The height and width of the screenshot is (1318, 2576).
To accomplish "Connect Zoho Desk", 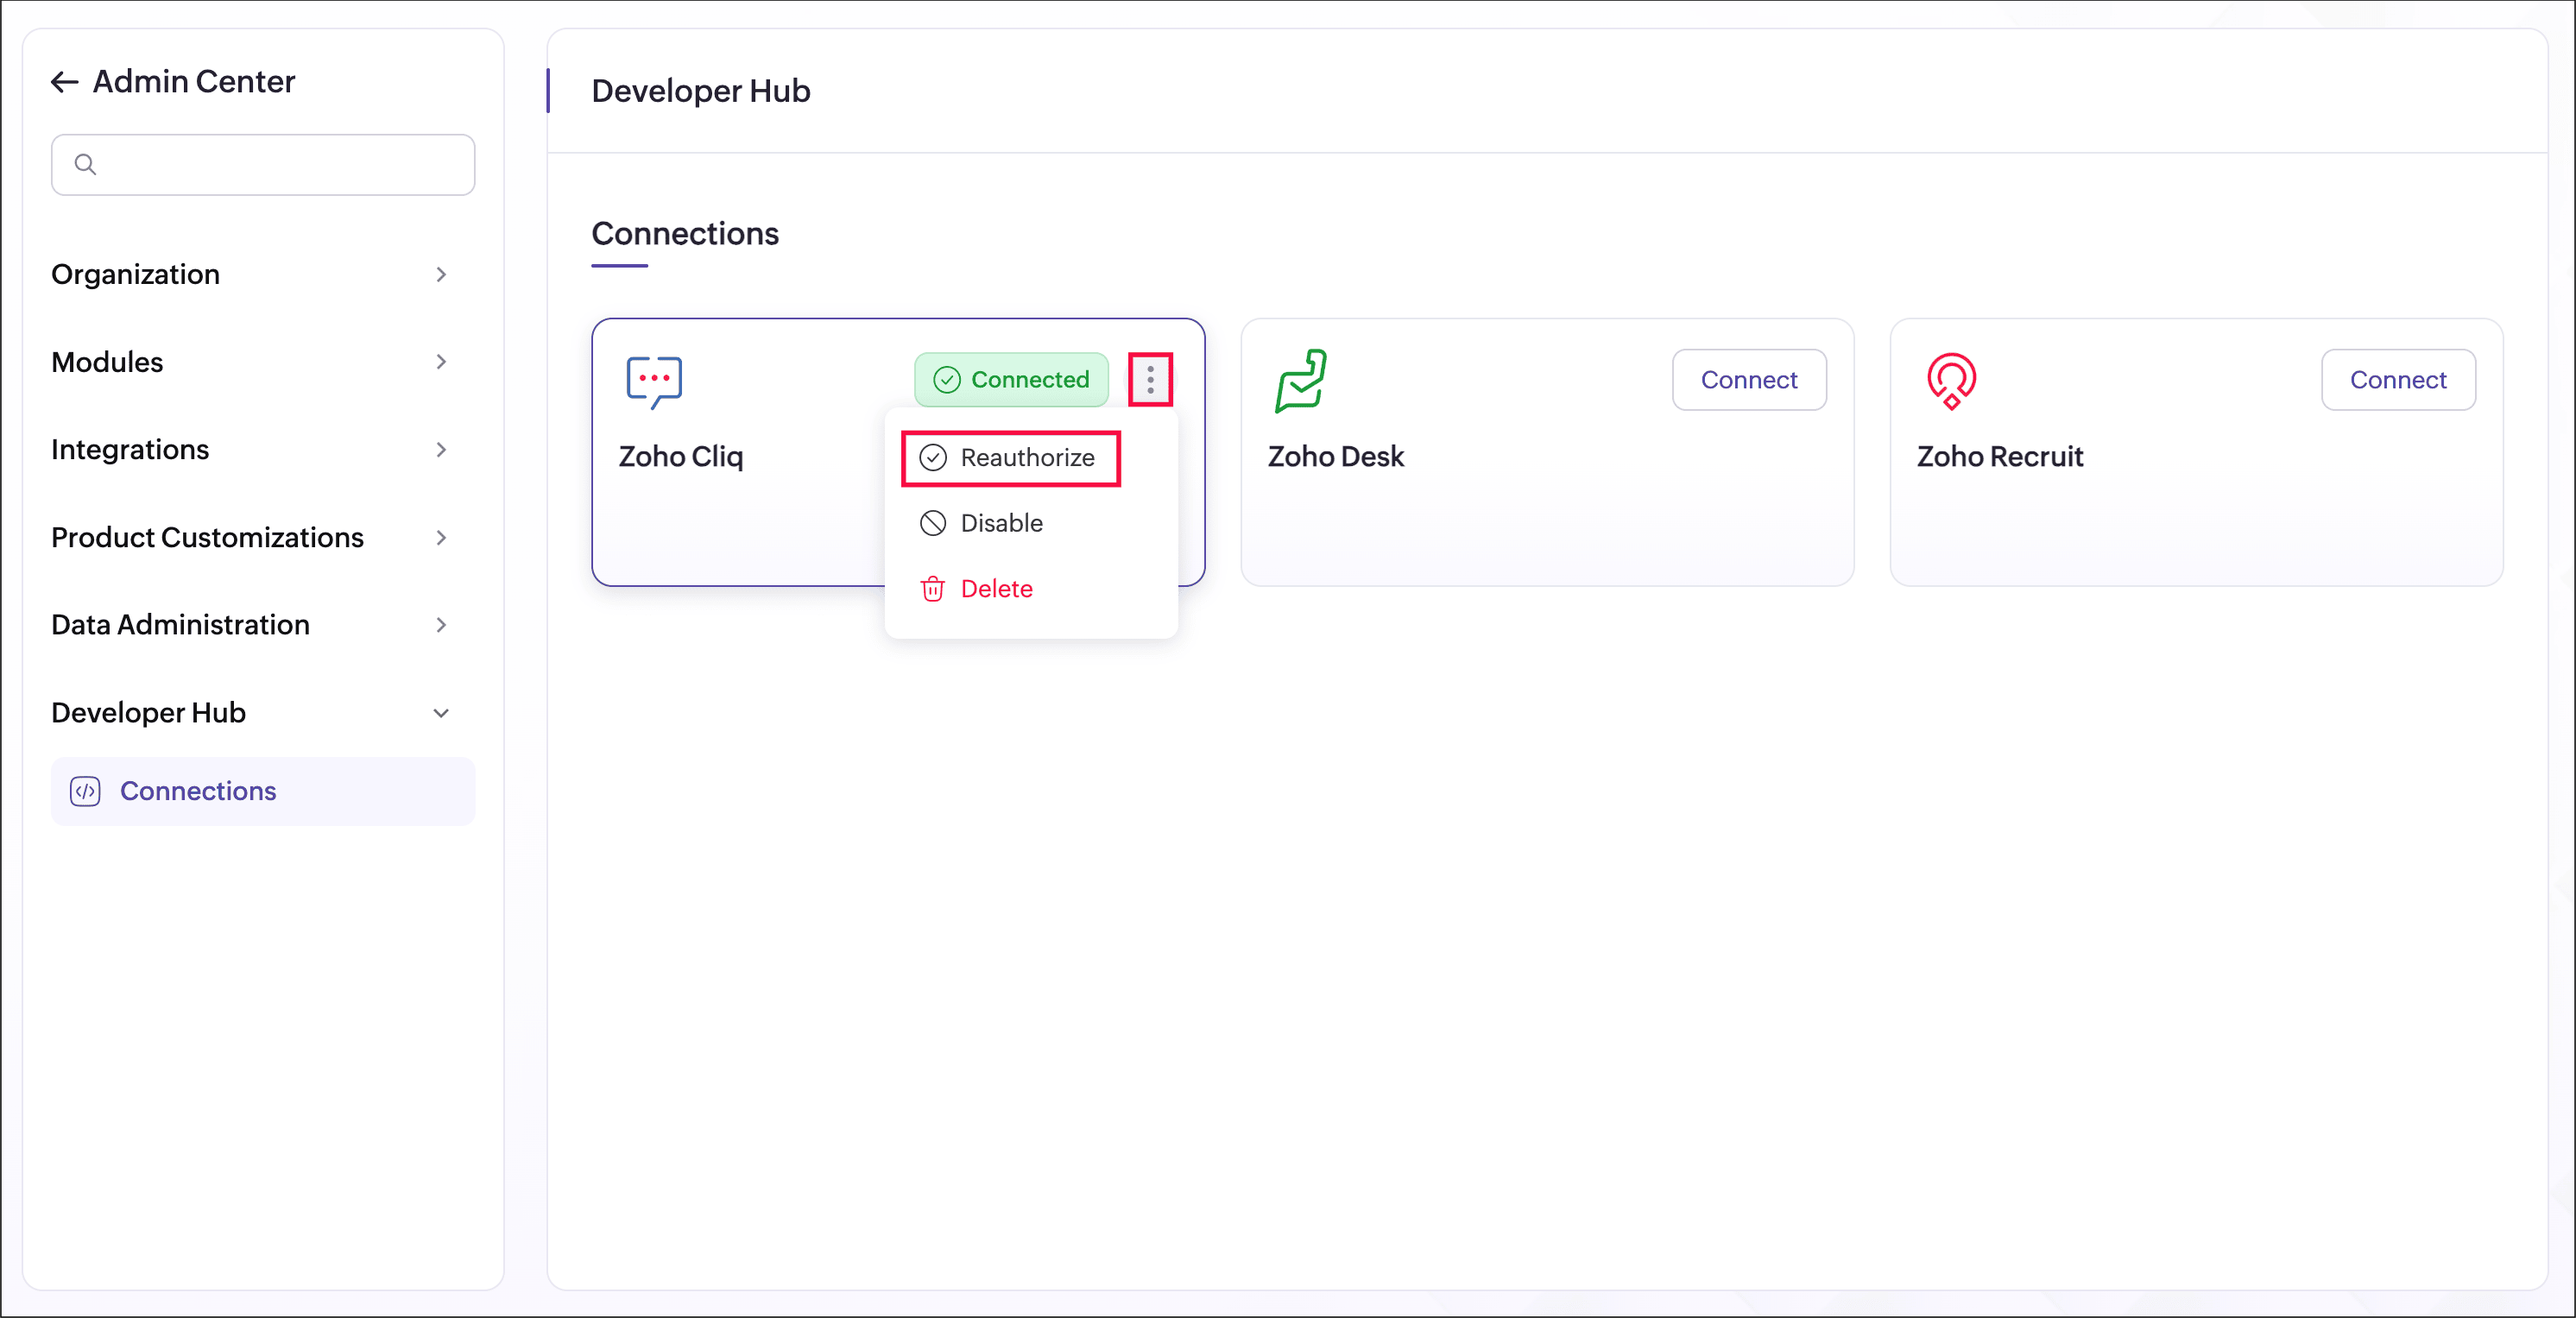I will (x=1749, y=380).
